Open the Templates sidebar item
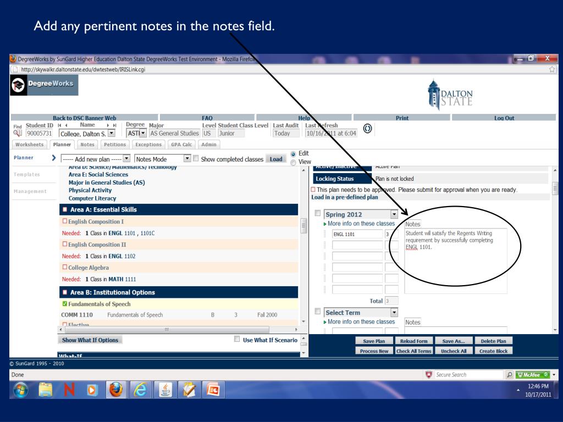This screenshot has width=563, height=422. coord(26,174)
